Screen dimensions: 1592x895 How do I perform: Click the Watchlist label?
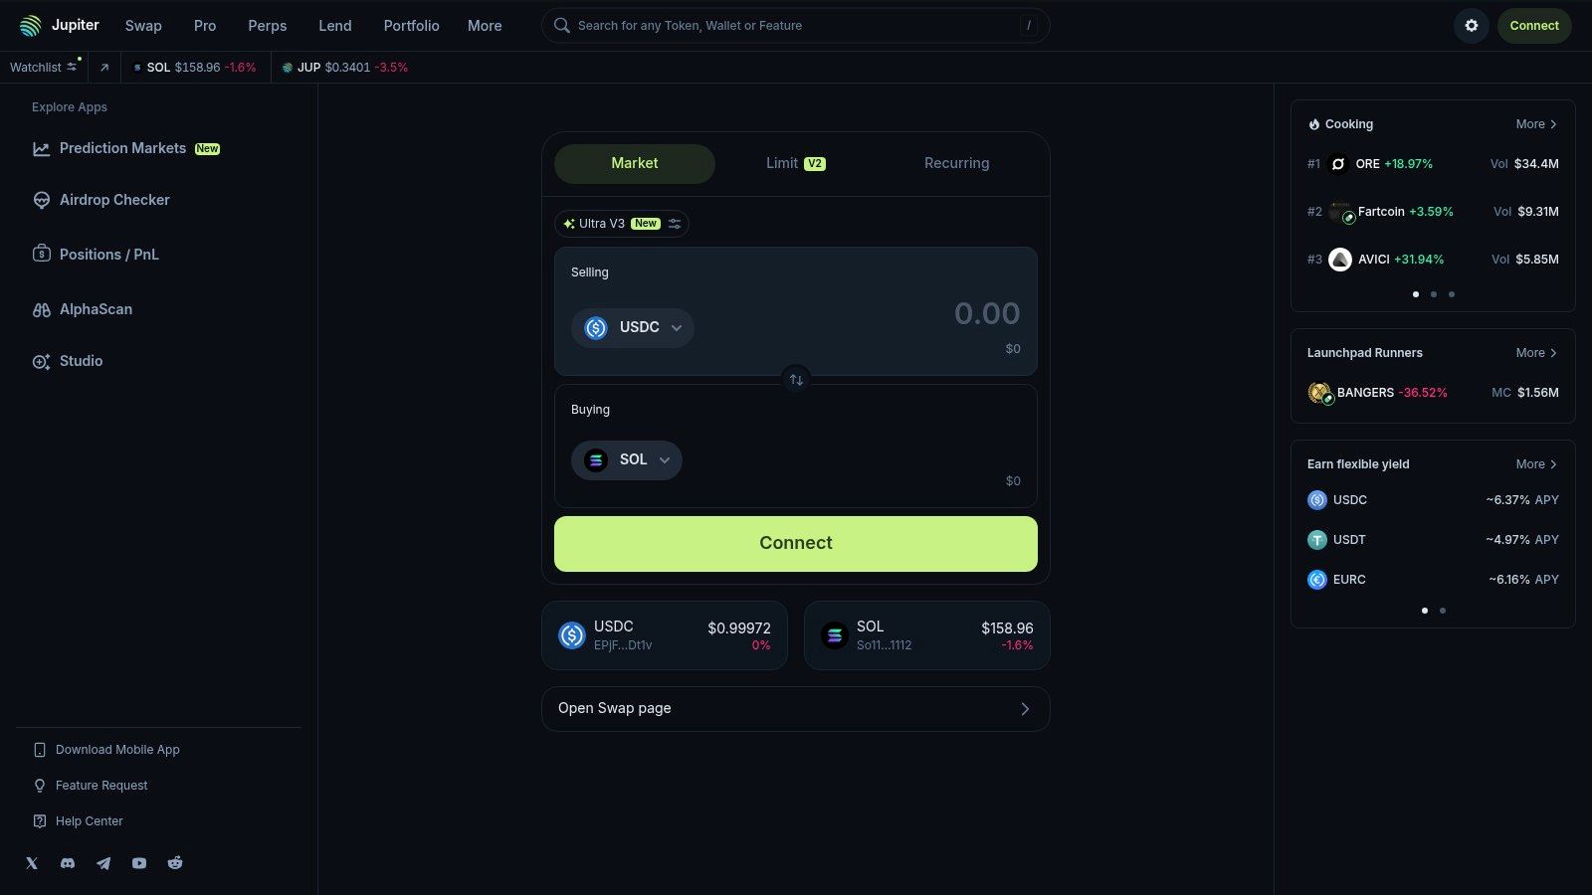tap(36, 68)
